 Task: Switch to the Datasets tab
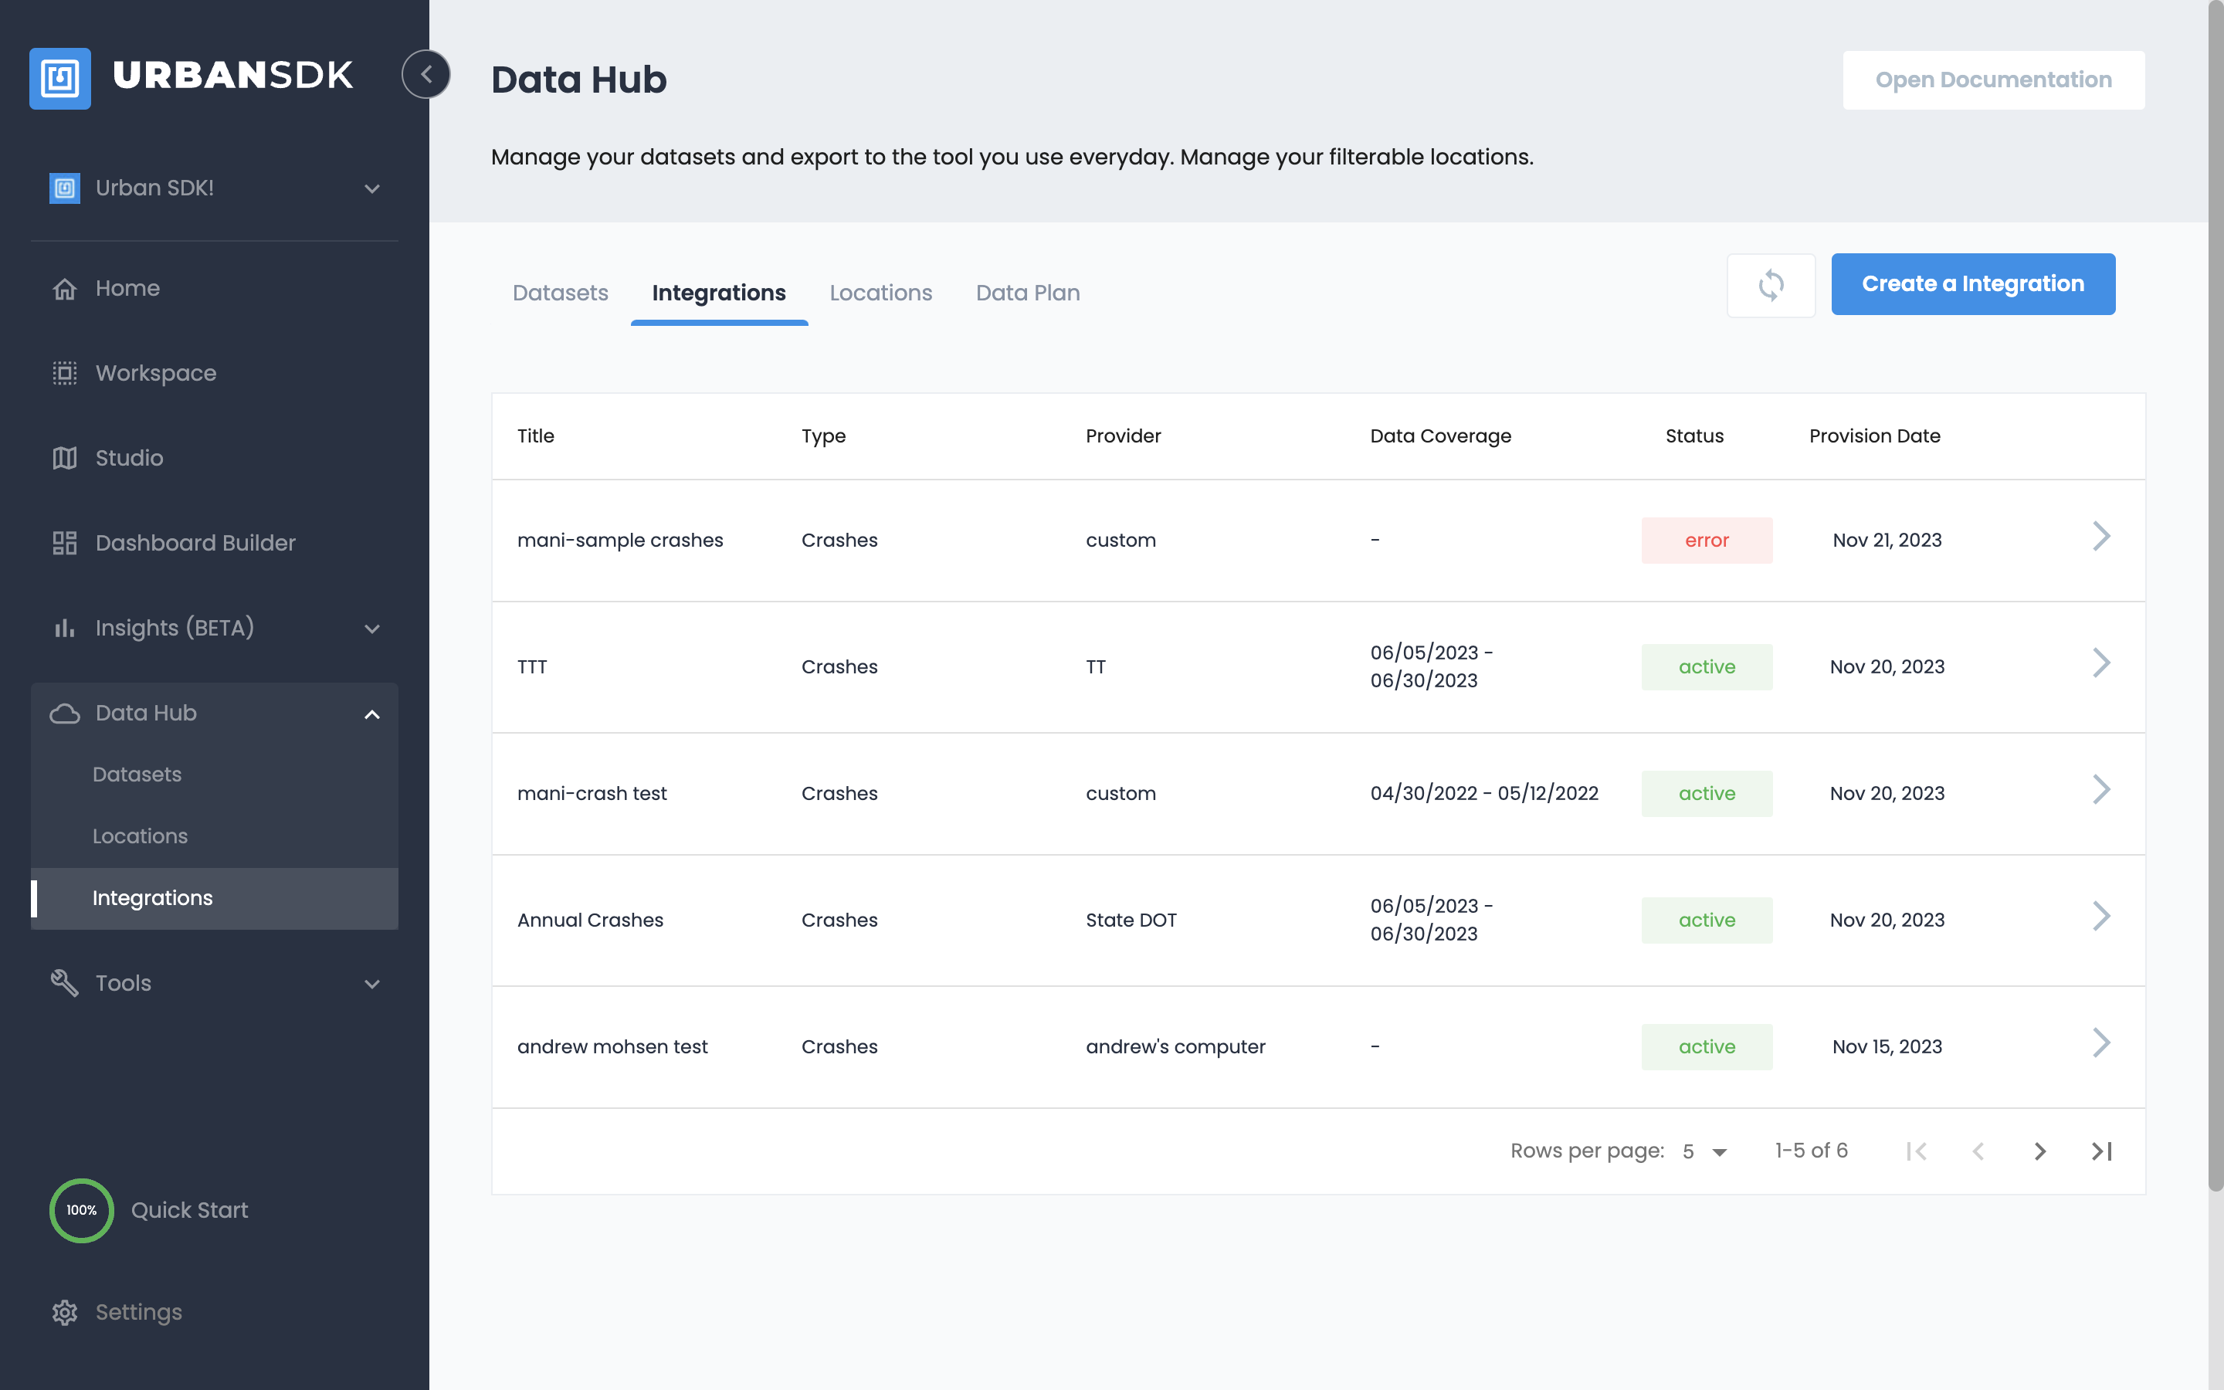(560, 293)
